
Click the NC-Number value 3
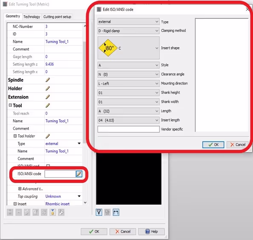coord(46,26)
